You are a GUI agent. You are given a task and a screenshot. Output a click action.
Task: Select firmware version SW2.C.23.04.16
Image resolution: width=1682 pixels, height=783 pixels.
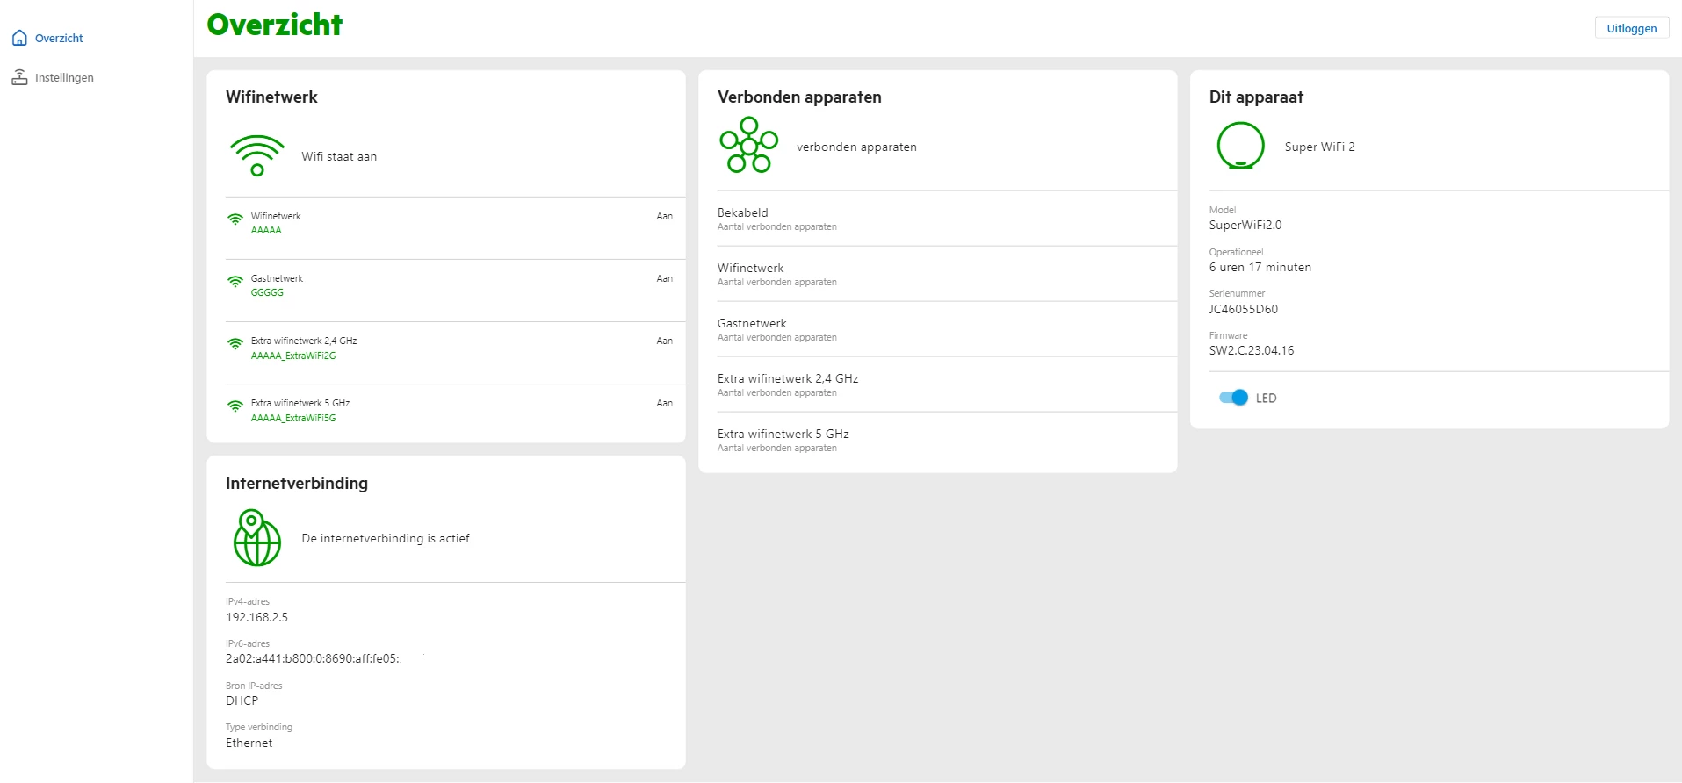1251,350
